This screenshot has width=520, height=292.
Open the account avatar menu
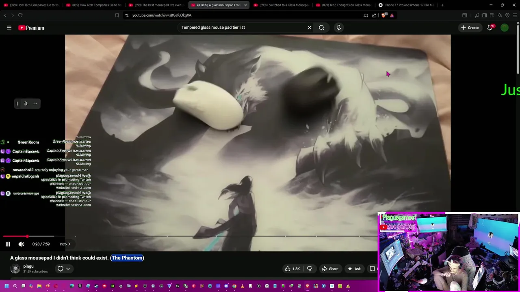[505, 28]
